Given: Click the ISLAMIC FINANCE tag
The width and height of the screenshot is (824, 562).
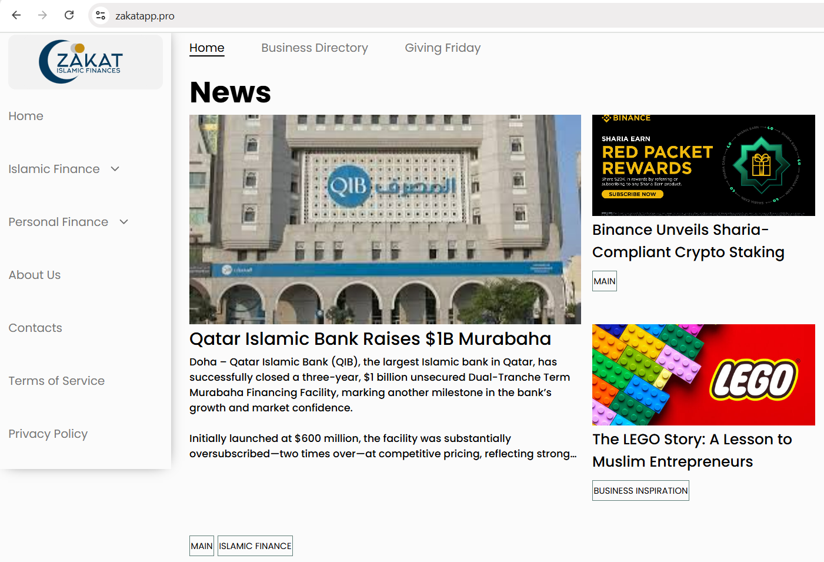Looking at the screenshot, I should pyautogui.click(x=255, y=546).
